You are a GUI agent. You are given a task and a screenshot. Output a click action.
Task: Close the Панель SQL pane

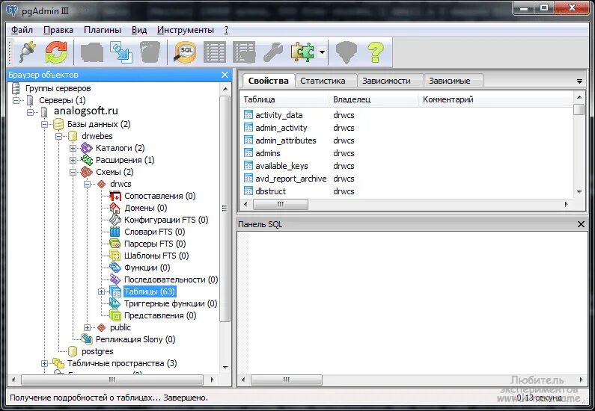[581, 224]
